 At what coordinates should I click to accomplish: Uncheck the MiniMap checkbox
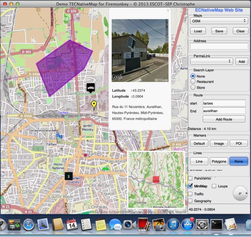coord(190,186)
